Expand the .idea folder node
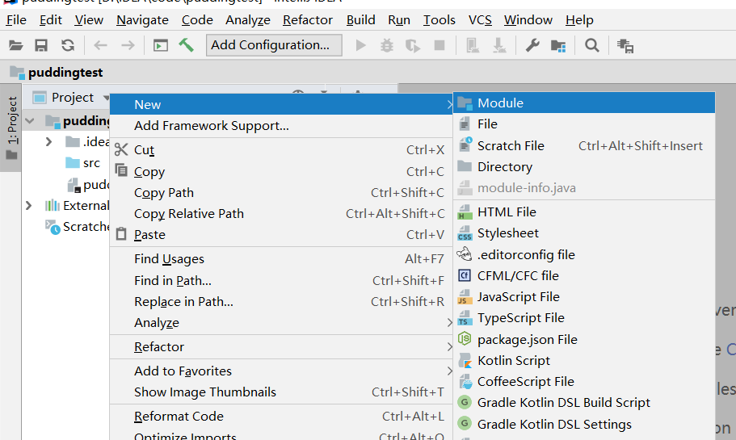736x440 pixels. pos(48,141)
